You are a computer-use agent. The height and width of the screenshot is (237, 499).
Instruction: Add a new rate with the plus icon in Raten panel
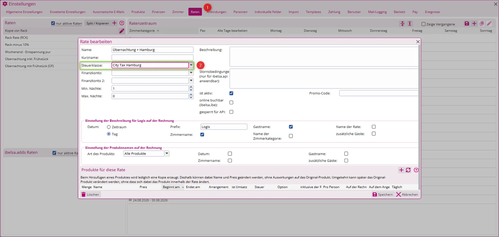click(x=114, y=23)
